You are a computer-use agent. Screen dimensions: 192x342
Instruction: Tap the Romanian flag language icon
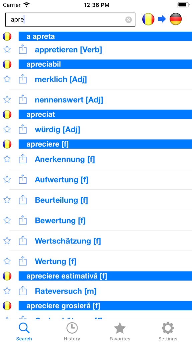click(x=148, y=19)
